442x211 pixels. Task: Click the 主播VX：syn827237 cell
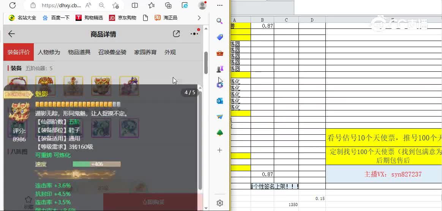tap(384, 174)
